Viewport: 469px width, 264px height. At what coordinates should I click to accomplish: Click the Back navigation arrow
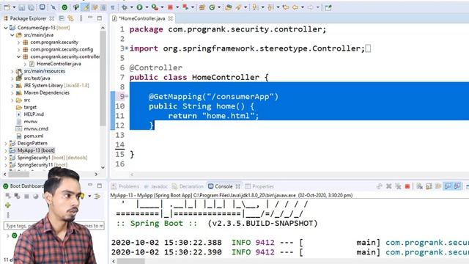tap(295, 7)
